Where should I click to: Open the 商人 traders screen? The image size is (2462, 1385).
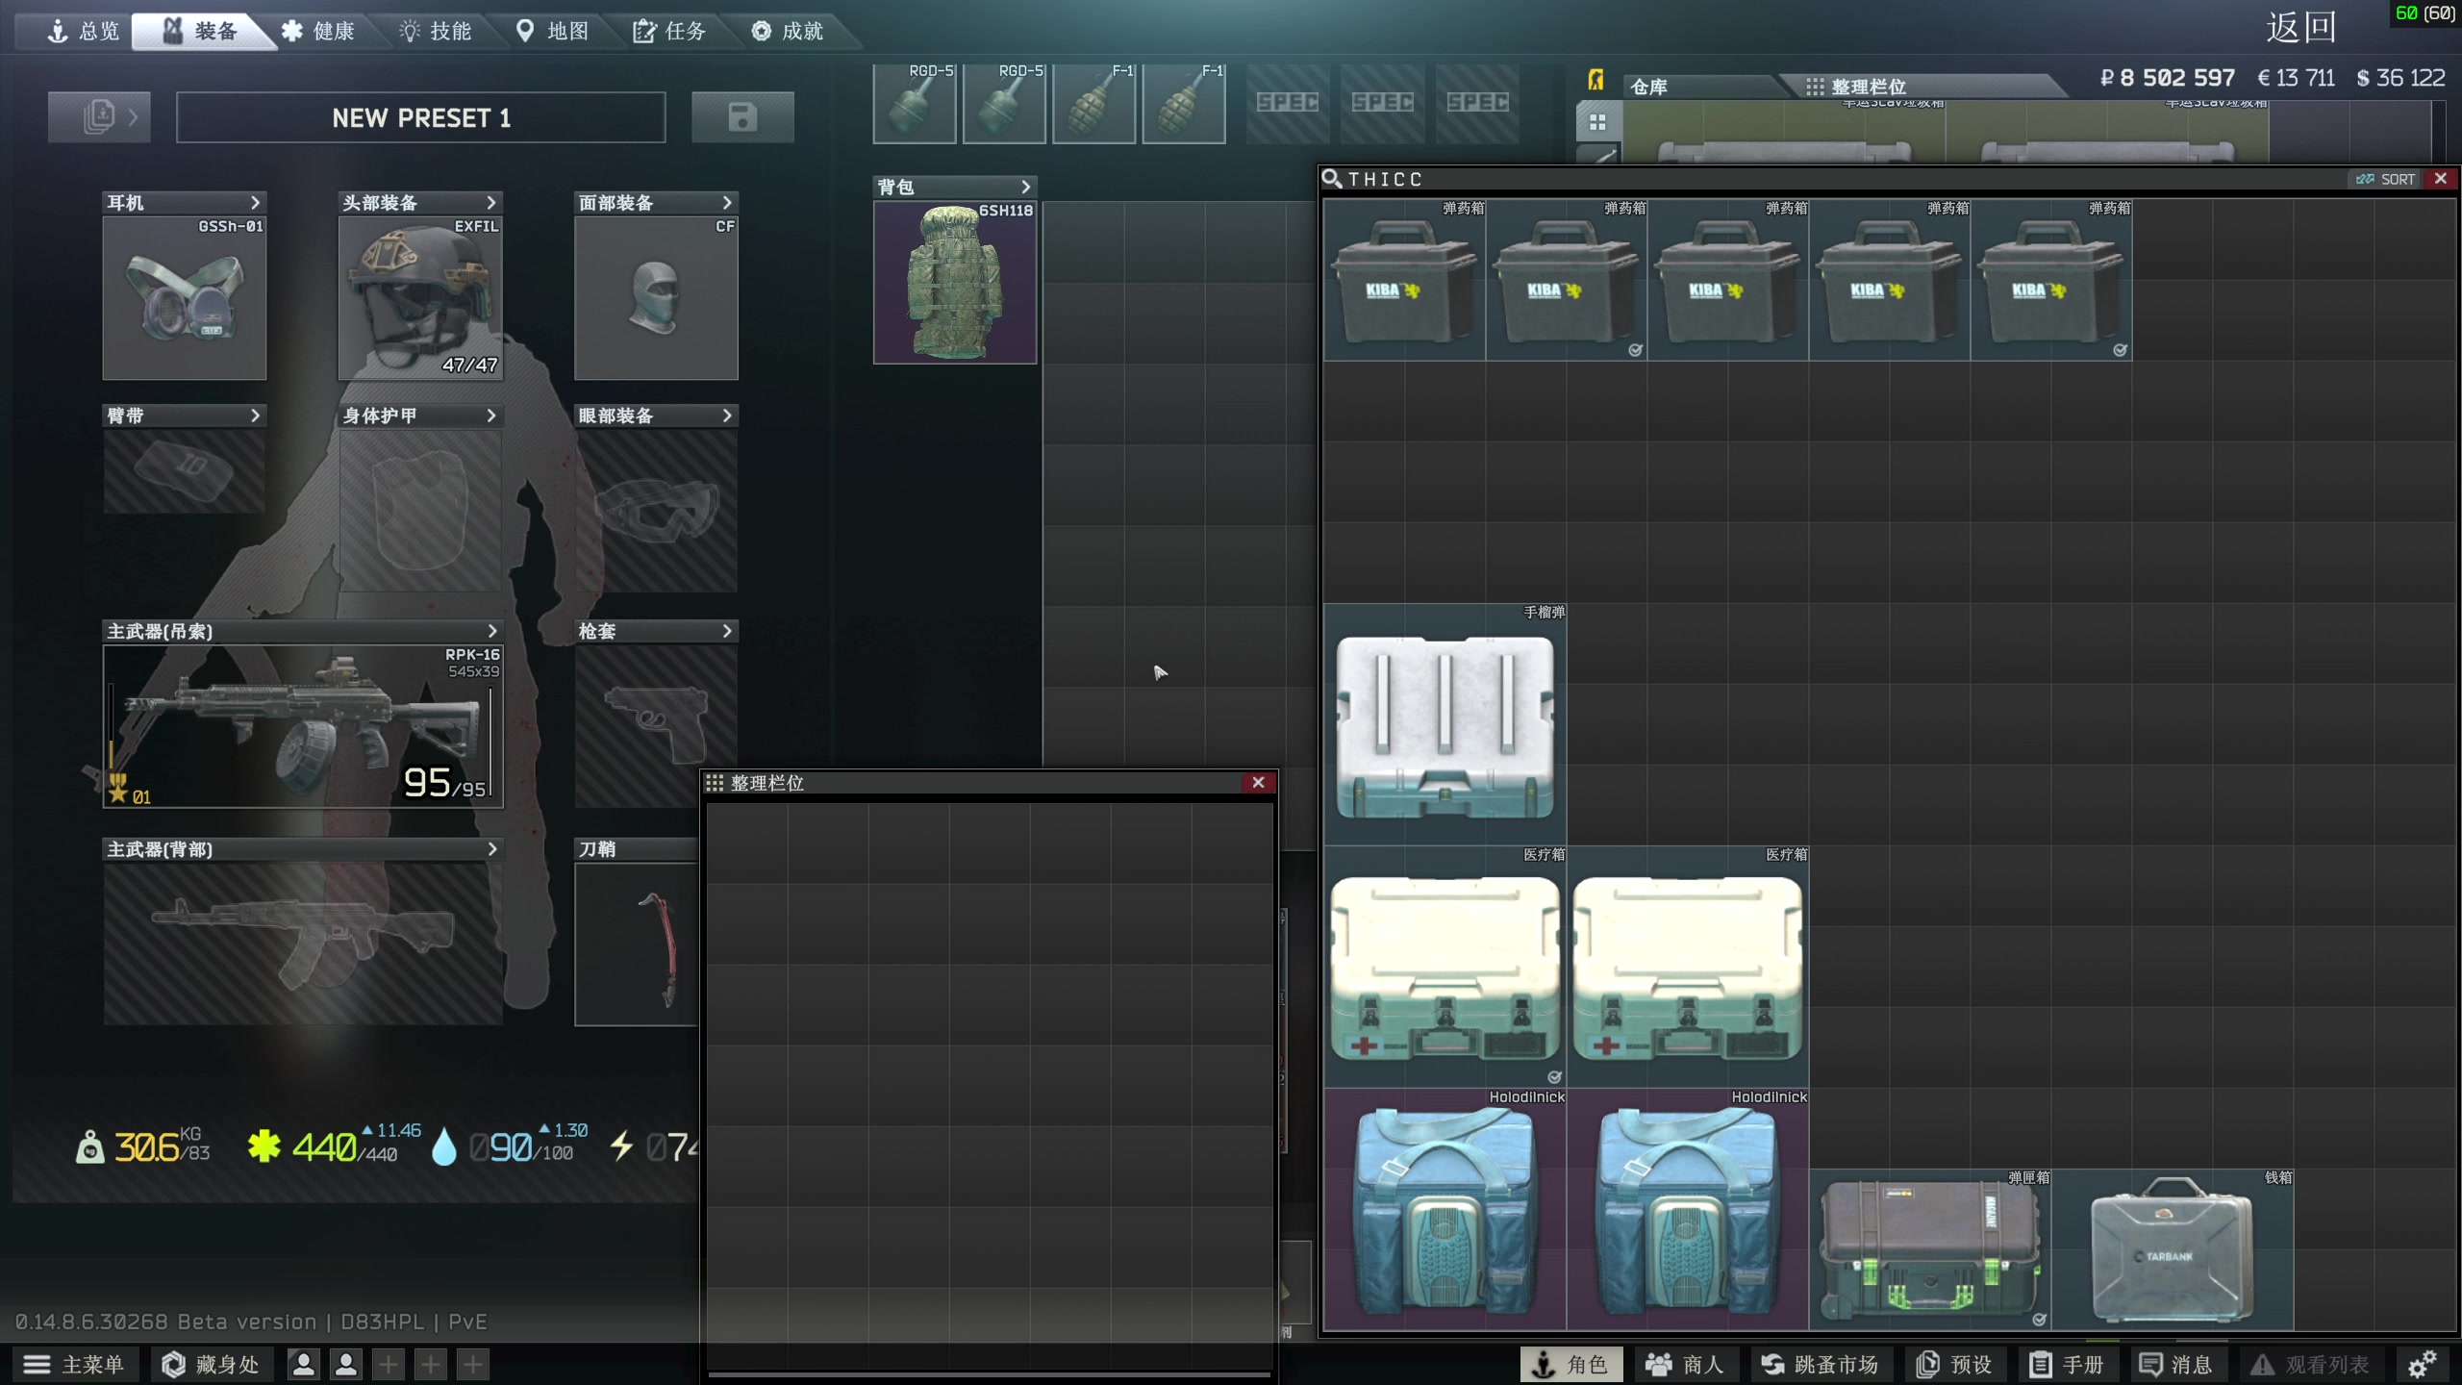pyautogui.click(x=1685, y=1364)
